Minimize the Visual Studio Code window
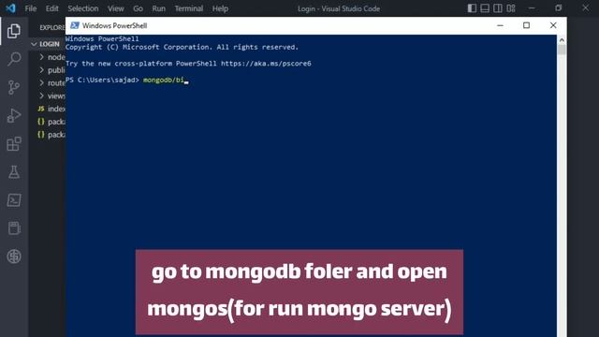This screenshot has height=337, width=599. tap(532, 8)
